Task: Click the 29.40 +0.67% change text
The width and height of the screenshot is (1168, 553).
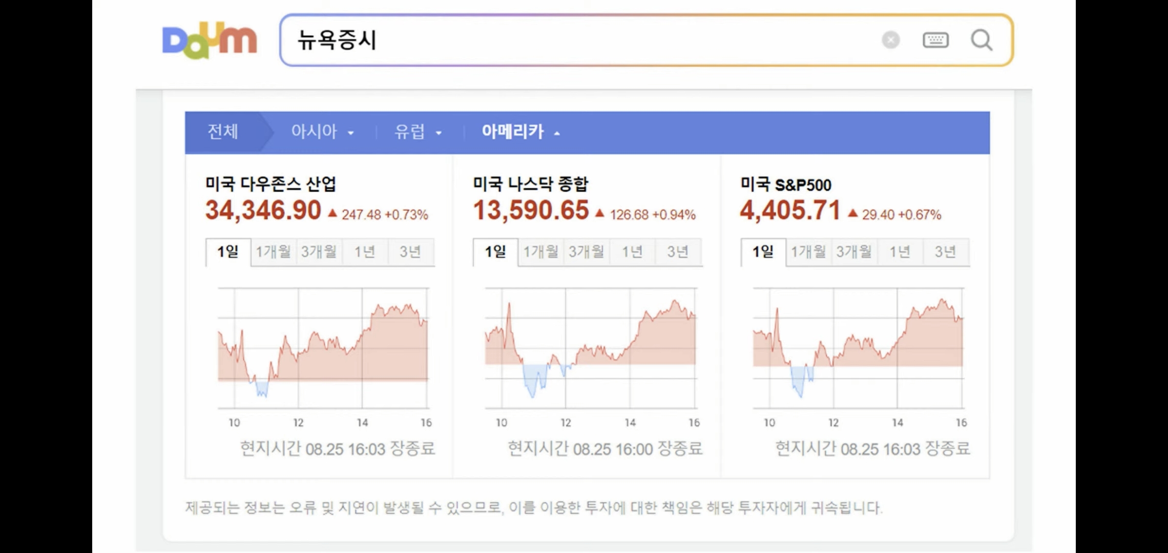Action: (902, 215)
